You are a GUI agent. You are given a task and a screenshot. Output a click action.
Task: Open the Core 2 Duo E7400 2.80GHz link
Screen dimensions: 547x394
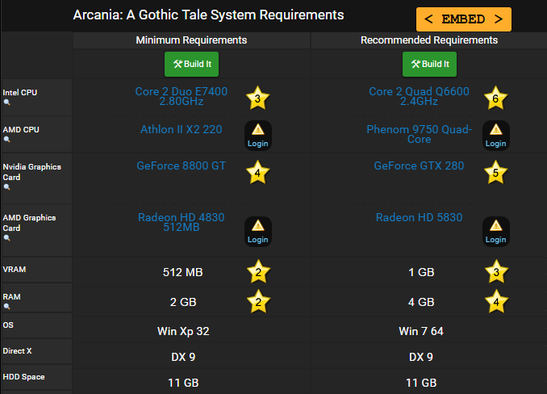click(182, 97)
